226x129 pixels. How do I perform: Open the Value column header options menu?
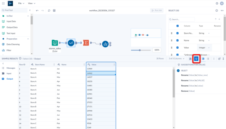(114, 64)
